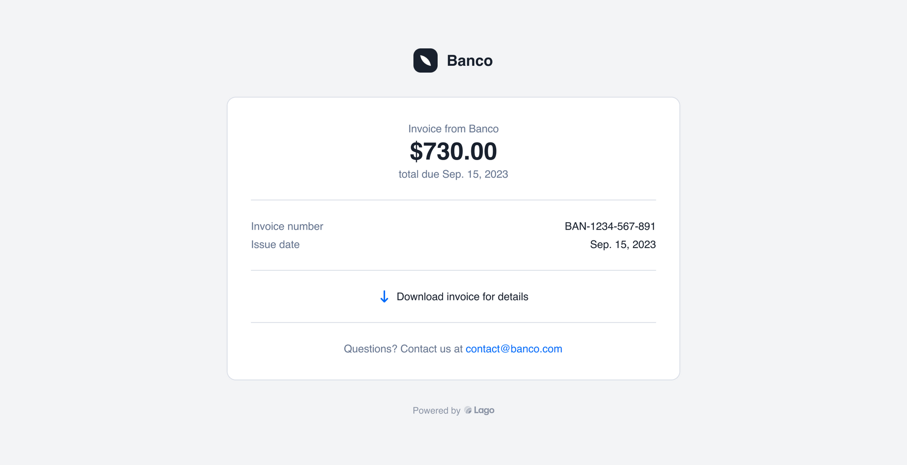Click the year 2023 in due date line
This screenshot has width=907, height=465.
pyautogui.click(x=496, y=174)
